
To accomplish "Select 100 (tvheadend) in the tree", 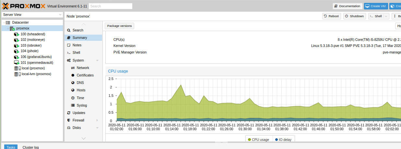I will tap(33, 34).
